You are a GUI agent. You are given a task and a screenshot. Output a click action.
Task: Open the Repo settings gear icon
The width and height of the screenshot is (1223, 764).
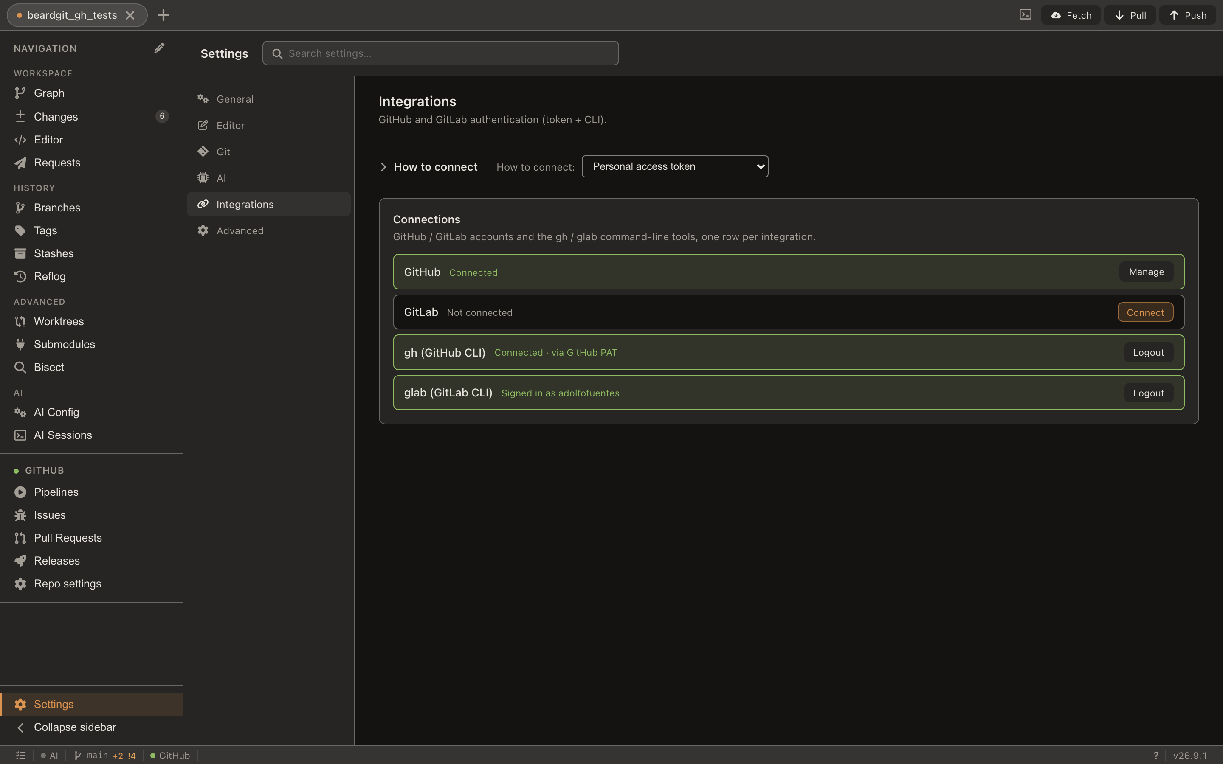click(20, 584)
